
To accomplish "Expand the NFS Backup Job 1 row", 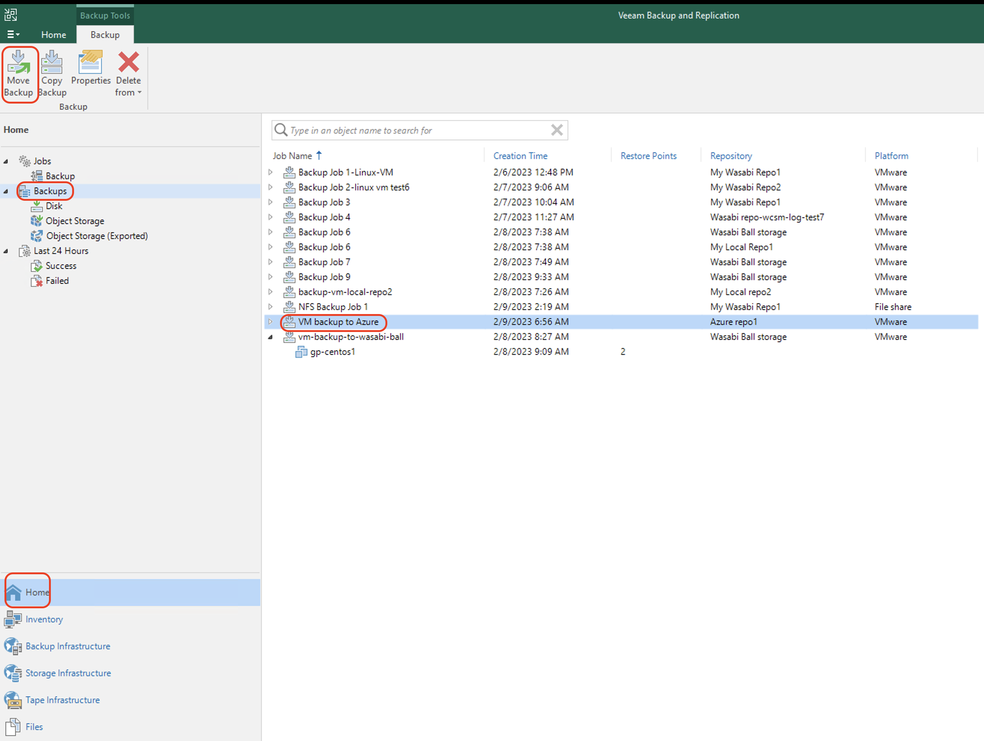I will (x=270, y=307).
